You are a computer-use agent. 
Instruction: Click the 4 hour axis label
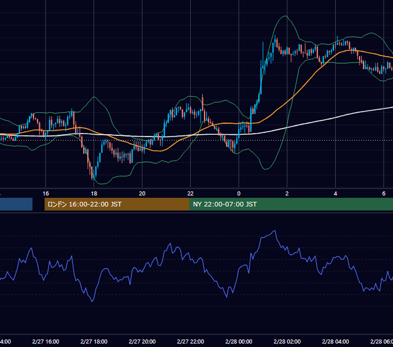click(335, 194)
